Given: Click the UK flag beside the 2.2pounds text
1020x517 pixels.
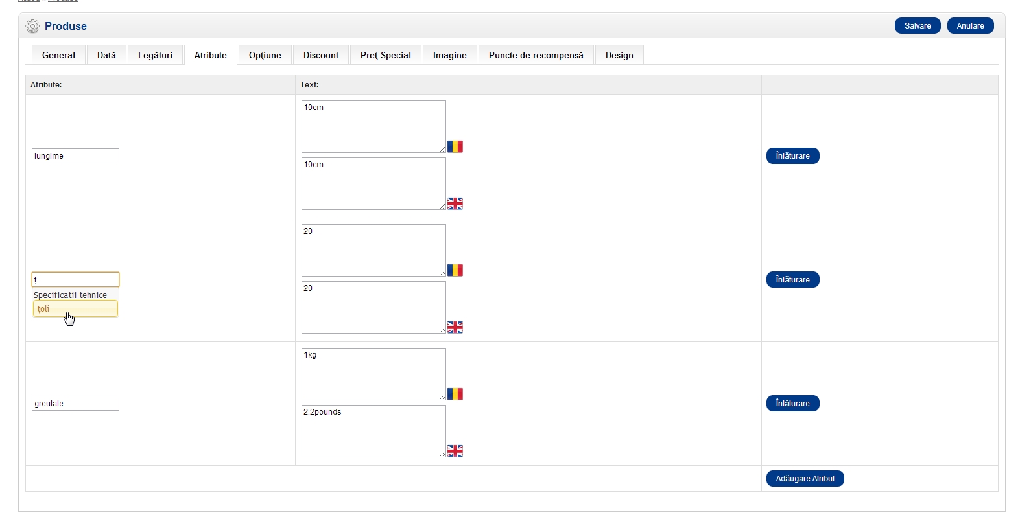Looking at the screenshot, I should point(455,451).
